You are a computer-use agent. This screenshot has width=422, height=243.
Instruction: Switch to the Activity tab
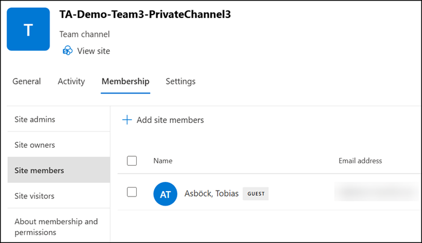point(71,81)
